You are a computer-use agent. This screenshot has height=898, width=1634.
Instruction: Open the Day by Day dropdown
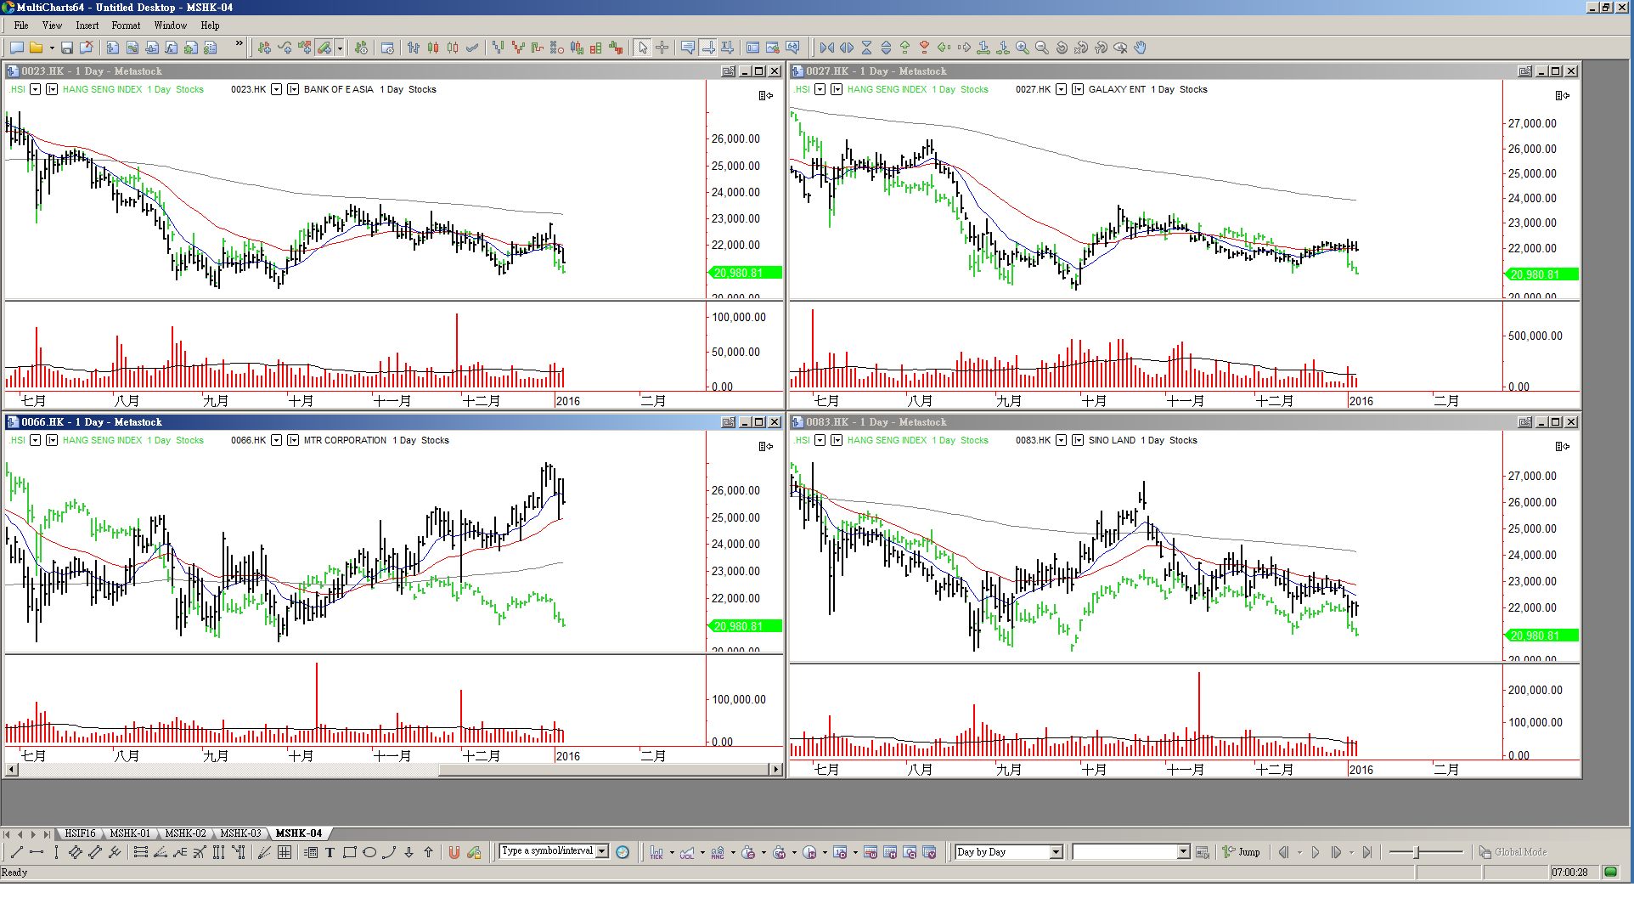tap(1056, 852)
